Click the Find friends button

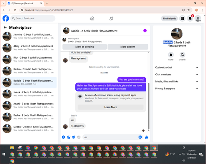[x=169, y=18]
